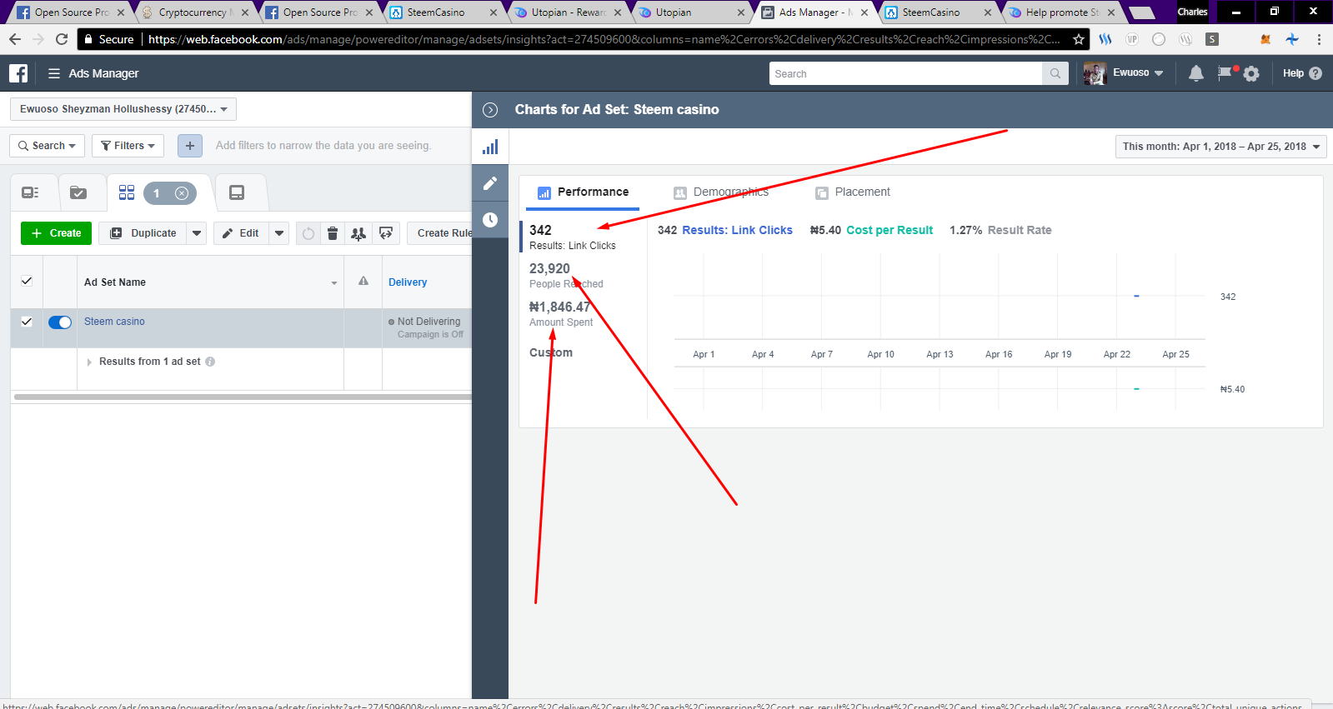Open the clock history icon in side rail
The height and width of the screenshot is (709, 1333).
tap(490, 220)
